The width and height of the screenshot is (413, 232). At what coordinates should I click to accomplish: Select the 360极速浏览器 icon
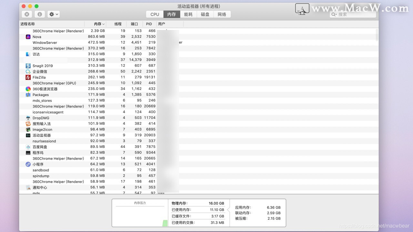(x=28, y=89)
